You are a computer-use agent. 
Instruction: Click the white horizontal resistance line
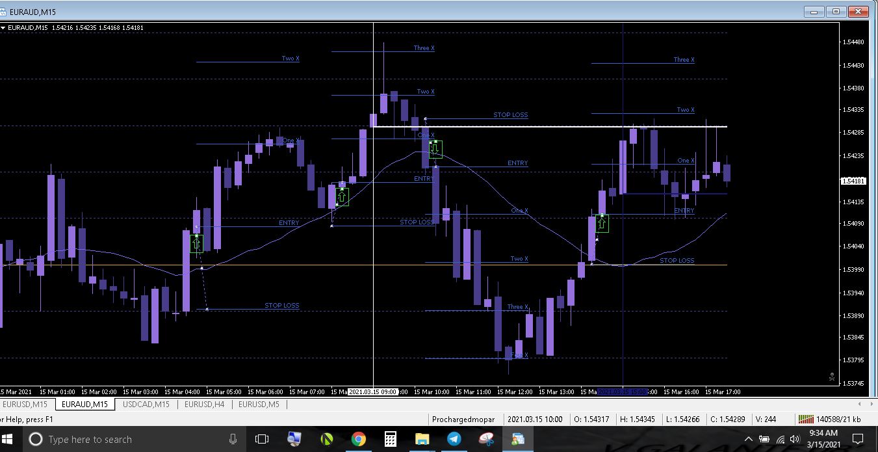pyautogui.click(x=550, y=127)
